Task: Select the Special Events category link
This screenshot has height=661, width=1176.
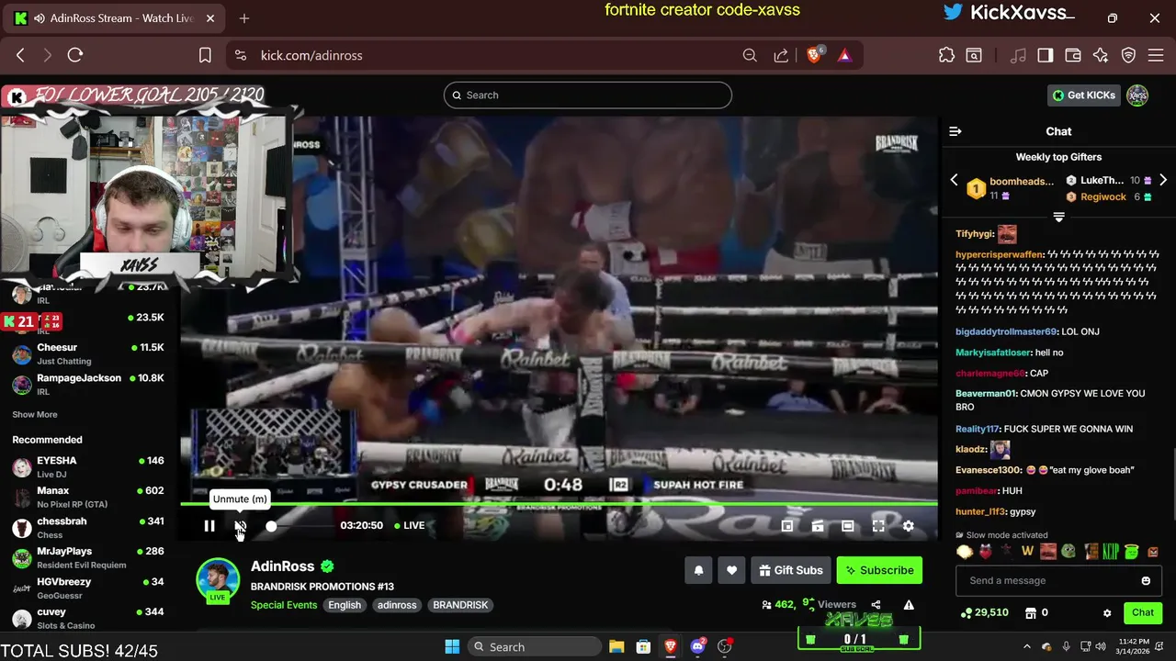Action: click(284, 605)
